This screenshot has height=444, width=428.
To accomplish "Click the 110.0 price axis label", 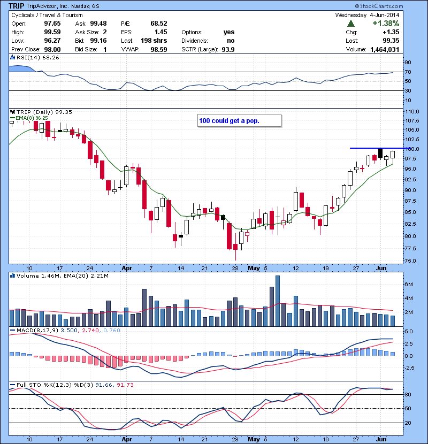I will pos(412,112).
